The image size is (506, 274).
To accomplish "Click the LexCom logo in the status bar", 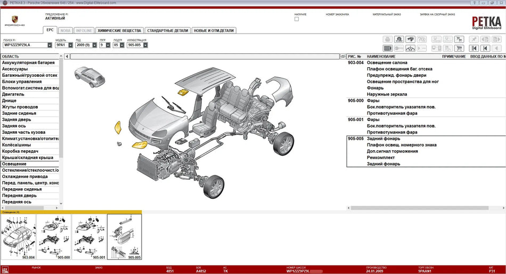I will pyautogui.click(x=5, y=270).
